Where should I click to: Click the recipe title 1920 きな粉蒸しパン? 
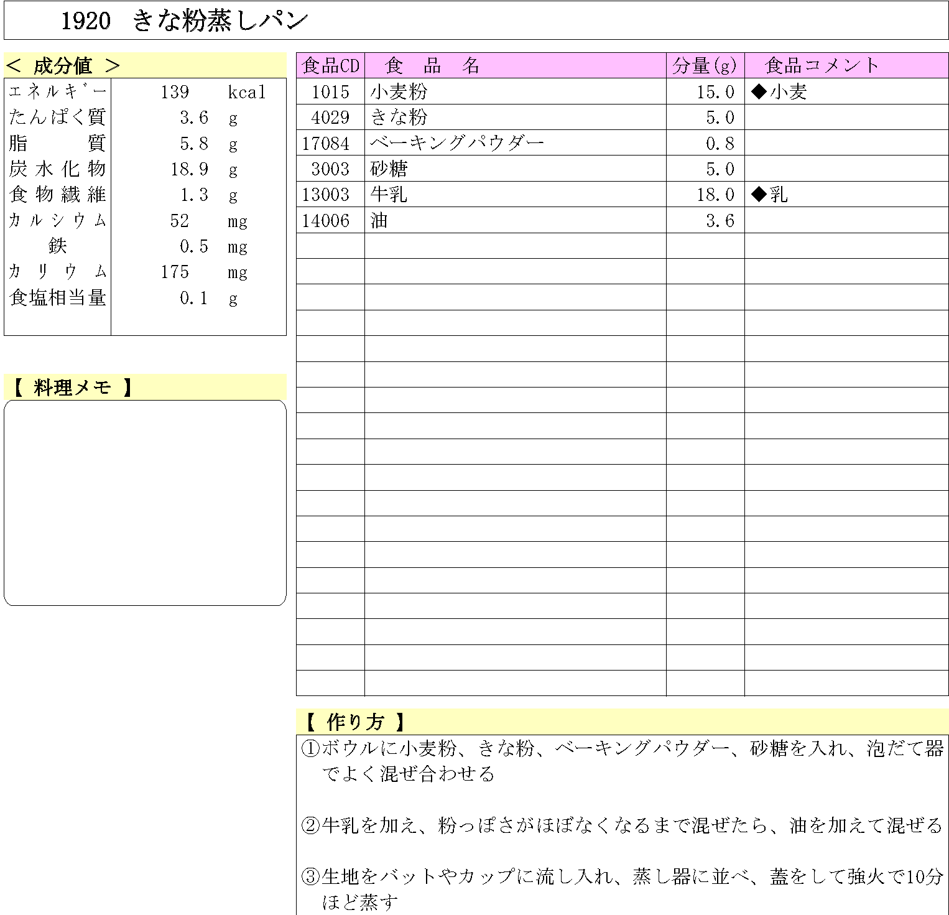coord(185,21)
